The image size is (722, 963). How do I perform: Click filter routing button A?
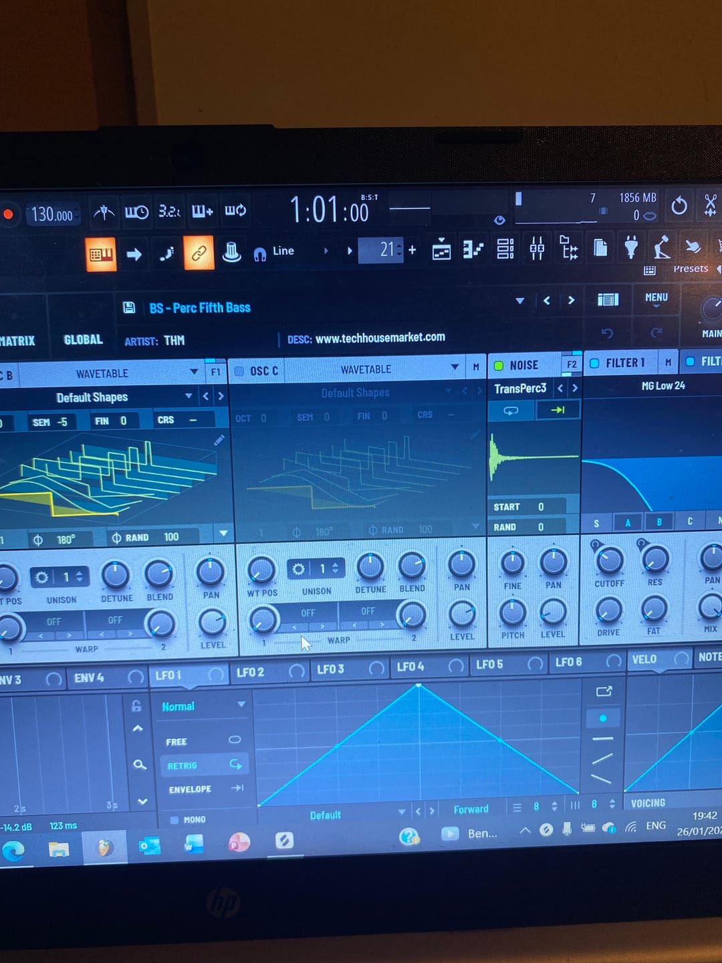click(x=628, y=522)
